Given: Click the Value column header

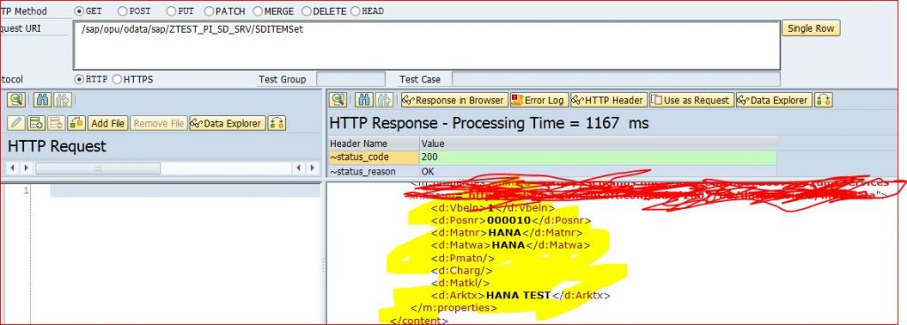Looking at the screenshot, I should (598, 143).
